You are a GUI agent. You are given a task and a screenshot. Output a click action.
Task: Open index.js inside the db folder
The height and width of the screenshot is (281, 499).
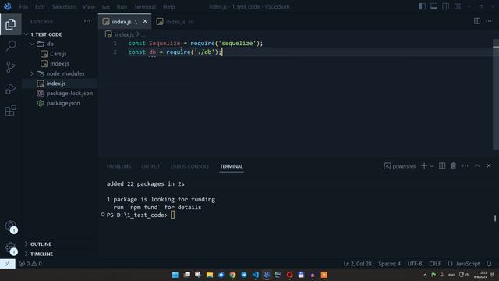(59, 64)
